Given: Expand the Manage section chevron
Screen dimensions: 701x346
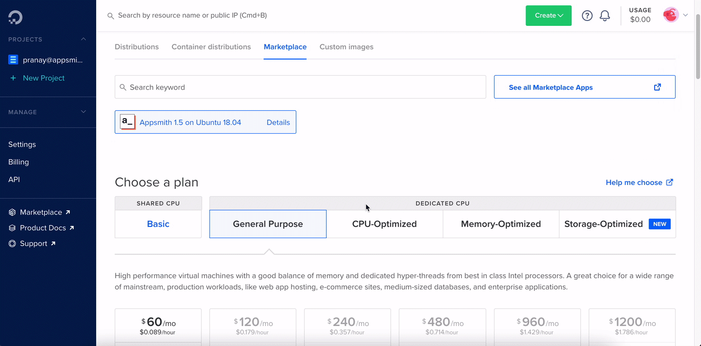Looking at the screenshot, I should tap(83, 112).
